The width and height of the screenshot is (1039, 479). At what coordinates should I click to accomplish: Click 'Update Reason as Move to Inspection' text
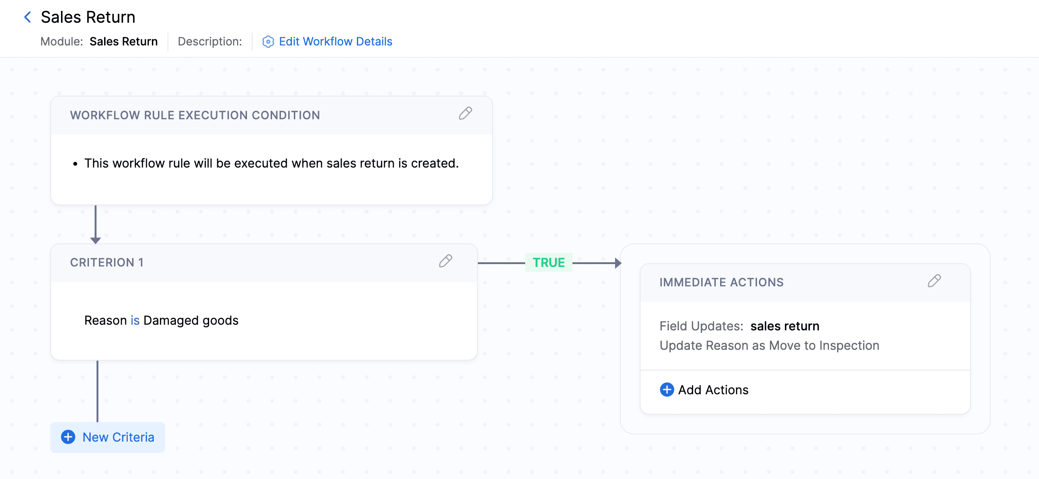pyautogui.click(x=769, y=346)
